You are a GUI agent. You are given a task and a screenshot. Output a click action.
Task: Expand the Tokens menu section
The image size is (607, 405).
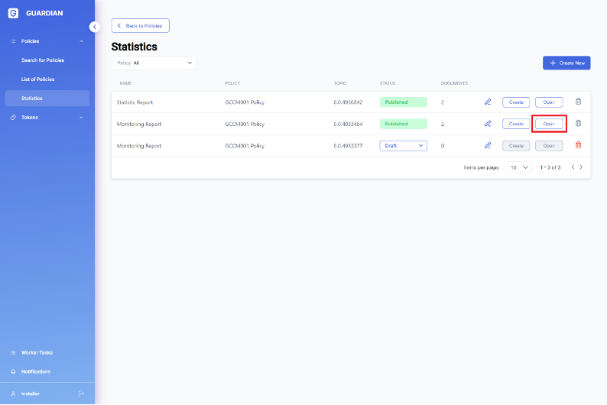(81, 118)
